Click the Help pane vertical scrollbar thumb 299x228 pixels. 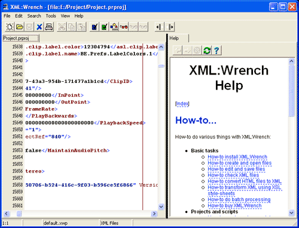click(291, 91)
